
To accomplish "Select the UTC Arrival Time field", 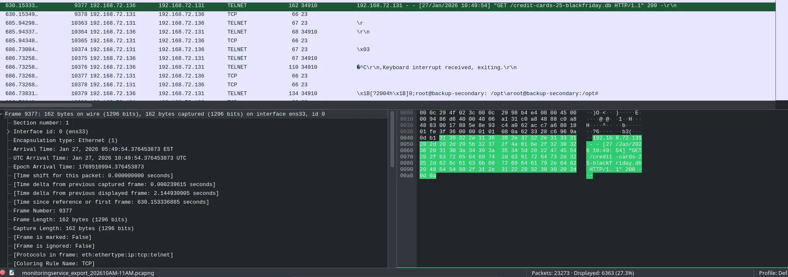I will 100,158.
